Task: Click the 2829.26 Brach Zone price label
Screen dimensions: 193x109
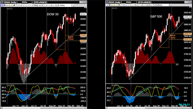Action: pyautogui.click(x=187, y=39)
